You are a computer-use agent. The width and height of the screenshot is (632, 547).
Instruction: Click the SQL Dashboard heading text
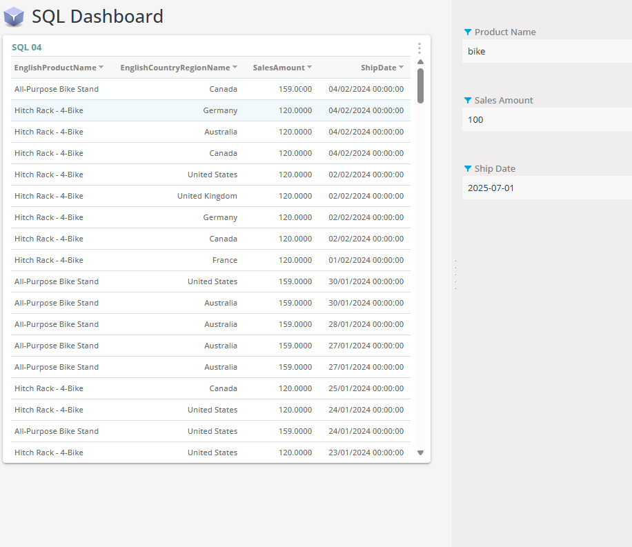pyautogui.click(x=97, y=17)
